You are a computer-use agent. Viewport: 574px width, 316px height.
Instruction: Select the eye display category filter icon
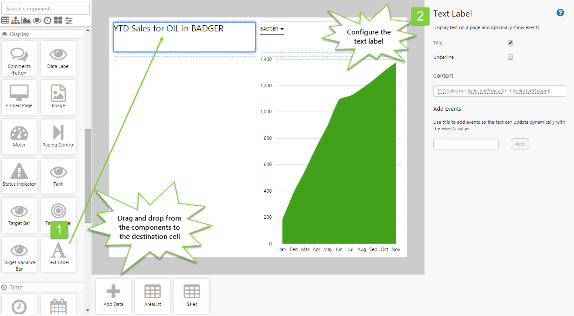[37, 20]
